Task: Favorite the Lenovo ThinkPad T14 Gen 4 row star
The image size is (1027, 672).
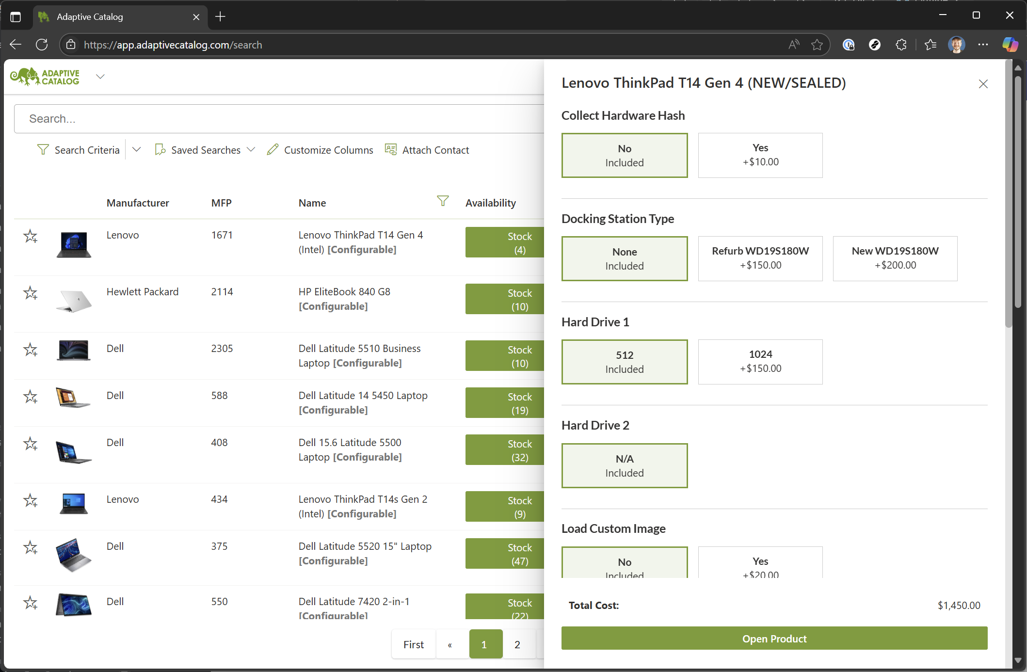Action: (x=31, y=236)
